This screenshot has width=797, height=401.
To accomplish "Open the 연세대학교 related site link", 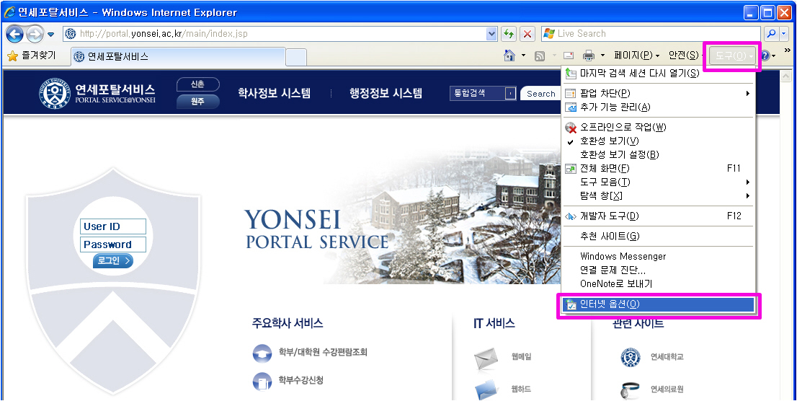I will [667, 357].
